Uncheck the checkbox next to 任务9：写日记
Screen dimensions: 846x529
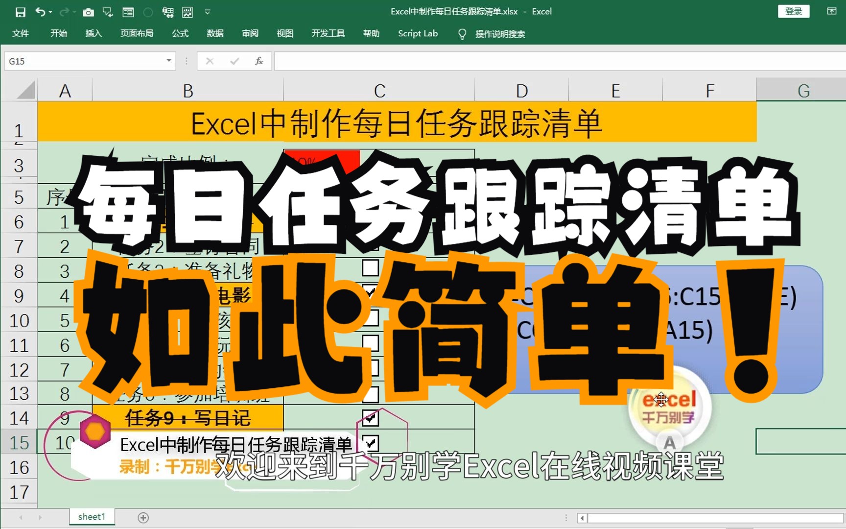(371, 418)
